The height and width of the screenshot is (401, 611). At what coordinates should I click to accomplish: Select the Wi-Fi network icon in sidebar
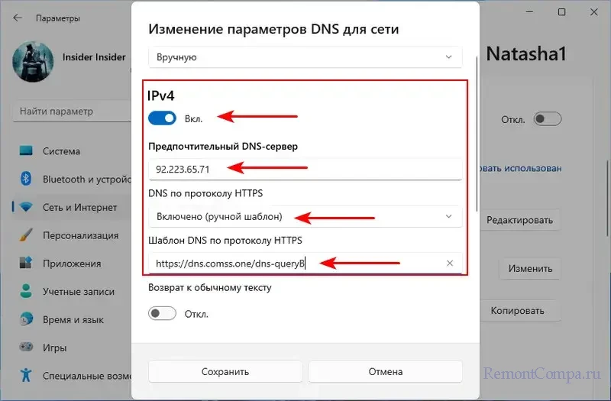pyautogui.click(x=27, y=207)
